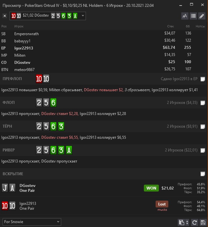Open the hand selector dropdown arrow

(x=83, y=16)
